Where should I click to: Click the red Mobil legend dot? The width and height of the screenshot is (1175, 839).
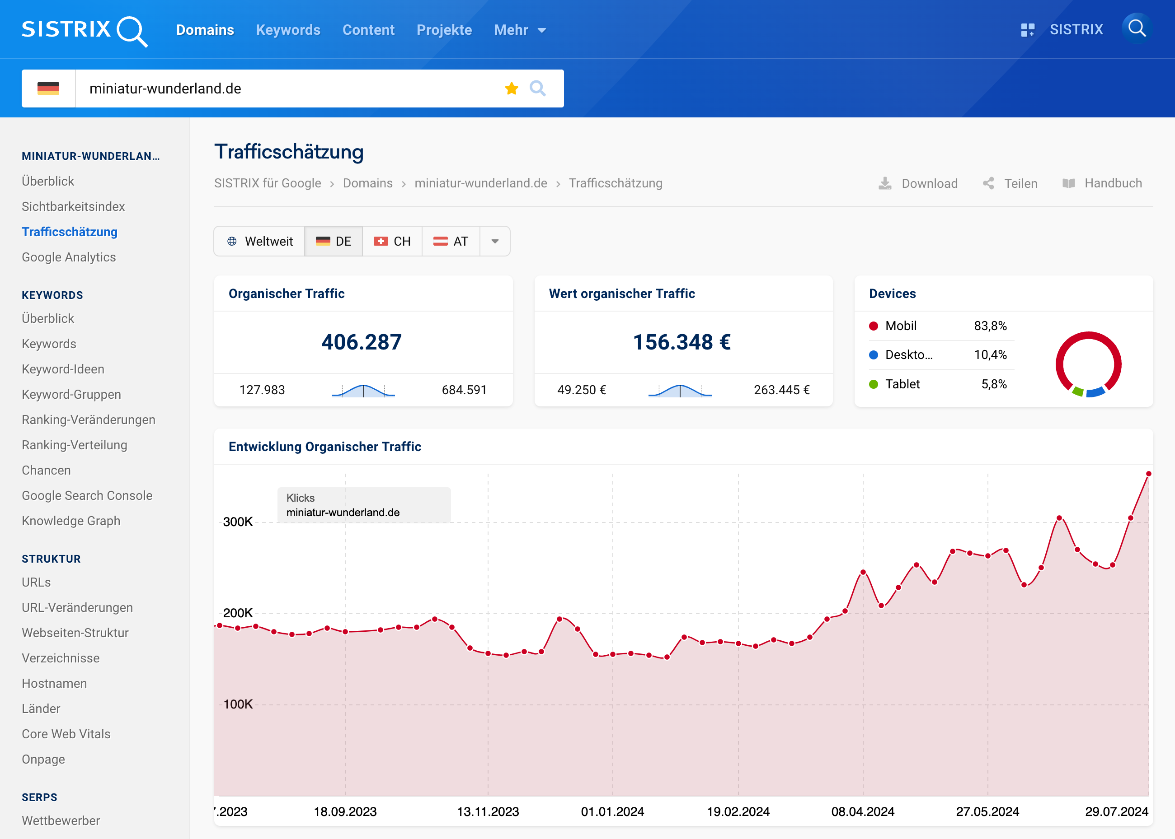tap(874, 326)
